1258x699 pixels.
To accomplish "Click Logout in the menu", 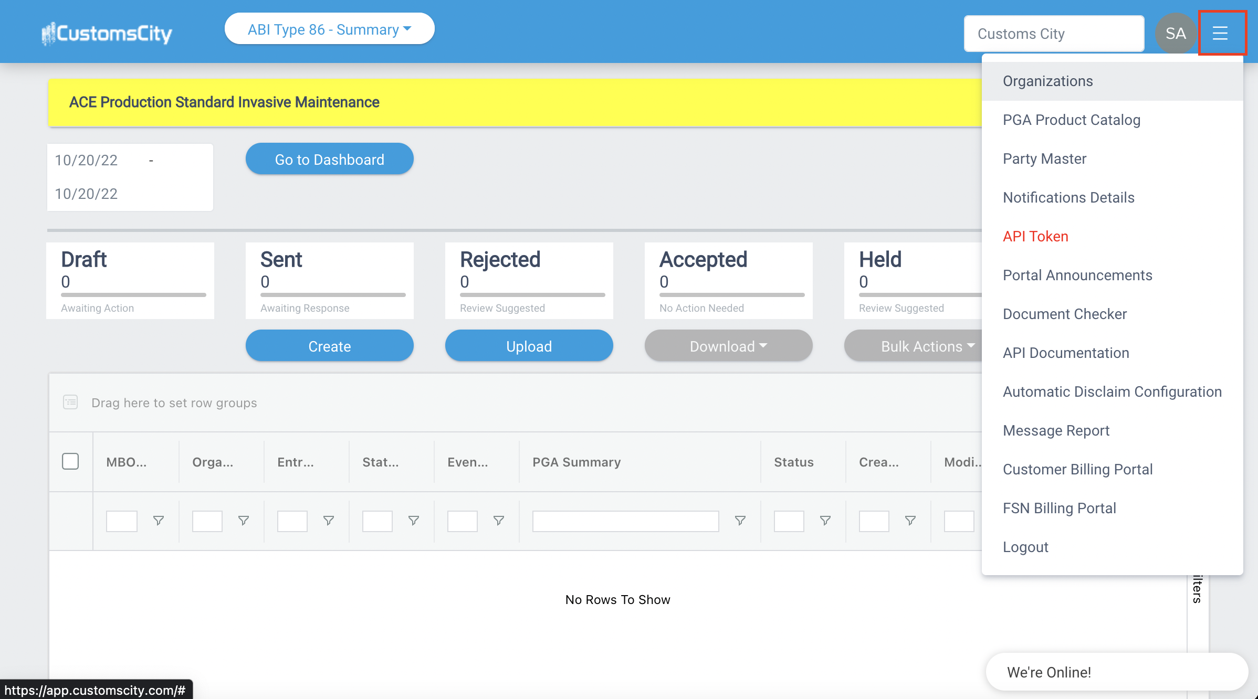I will (1112, 547).
